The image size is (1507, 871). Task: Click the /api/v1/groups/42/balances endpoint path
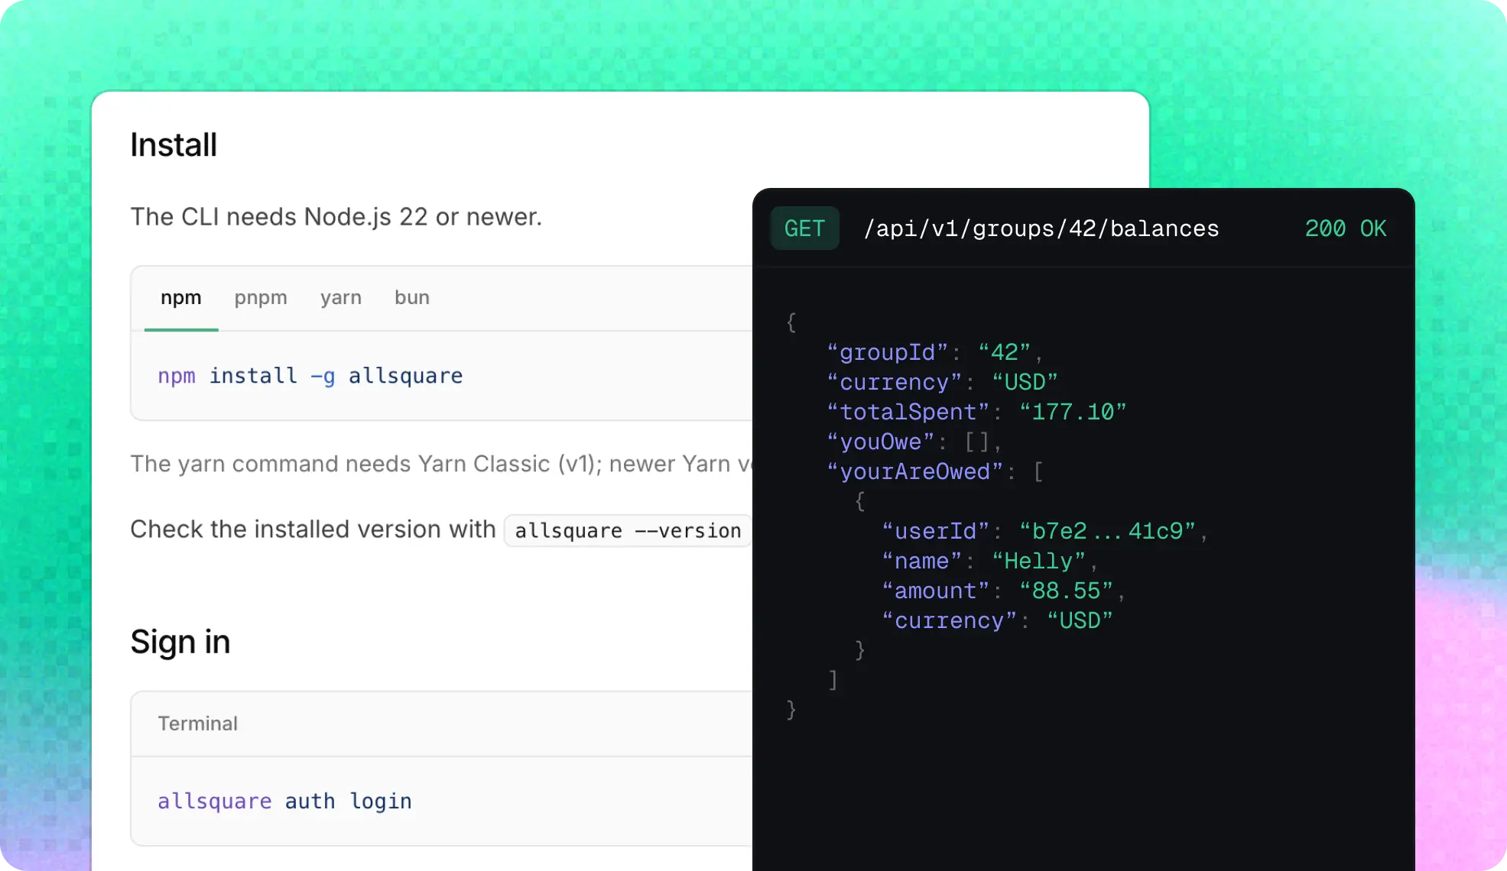coord(1041,228)
